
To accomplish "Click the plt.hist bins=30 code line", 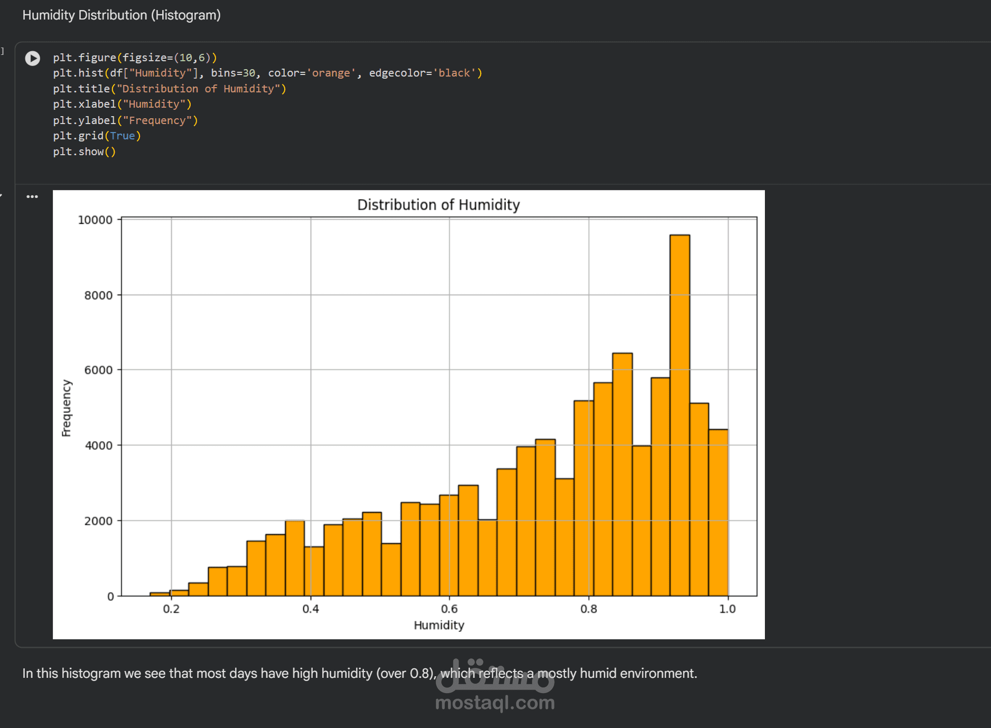I will coord(267,73).
